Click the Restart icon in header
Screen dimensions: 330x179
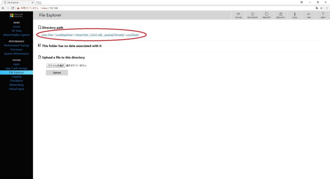coord(267,15)
